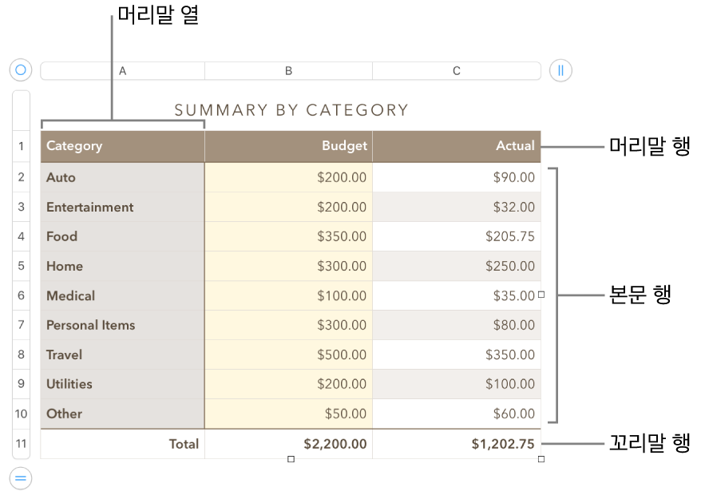Viewport: 701px width, 495px height.
Task: Select the $2,200.00 total budget cell
Action: pyautogui.click(x=319, y=444)
